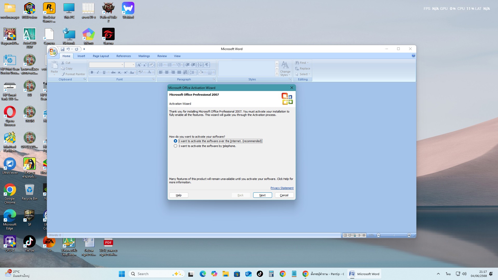Image resolution: width=498 pixels, height=280 pixels.
Task: Click Justify alignment button
Action: click(179, 72)
